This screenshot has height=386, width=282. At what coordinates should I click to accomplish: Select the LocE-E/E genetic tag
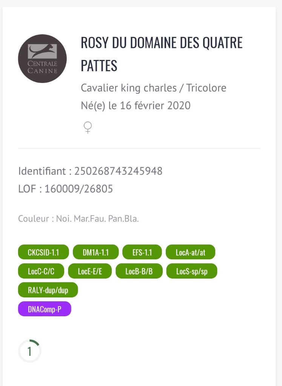pos(90,271)
